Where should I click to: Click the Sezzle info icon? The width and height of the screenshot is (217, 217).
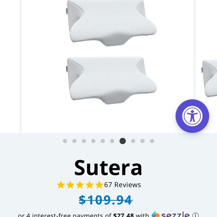point(195,216)
